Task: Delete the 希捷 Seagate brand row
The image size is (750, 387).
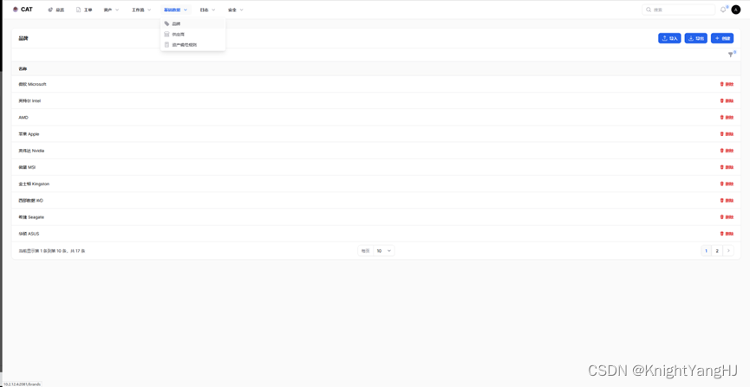Action: (727, 217)
